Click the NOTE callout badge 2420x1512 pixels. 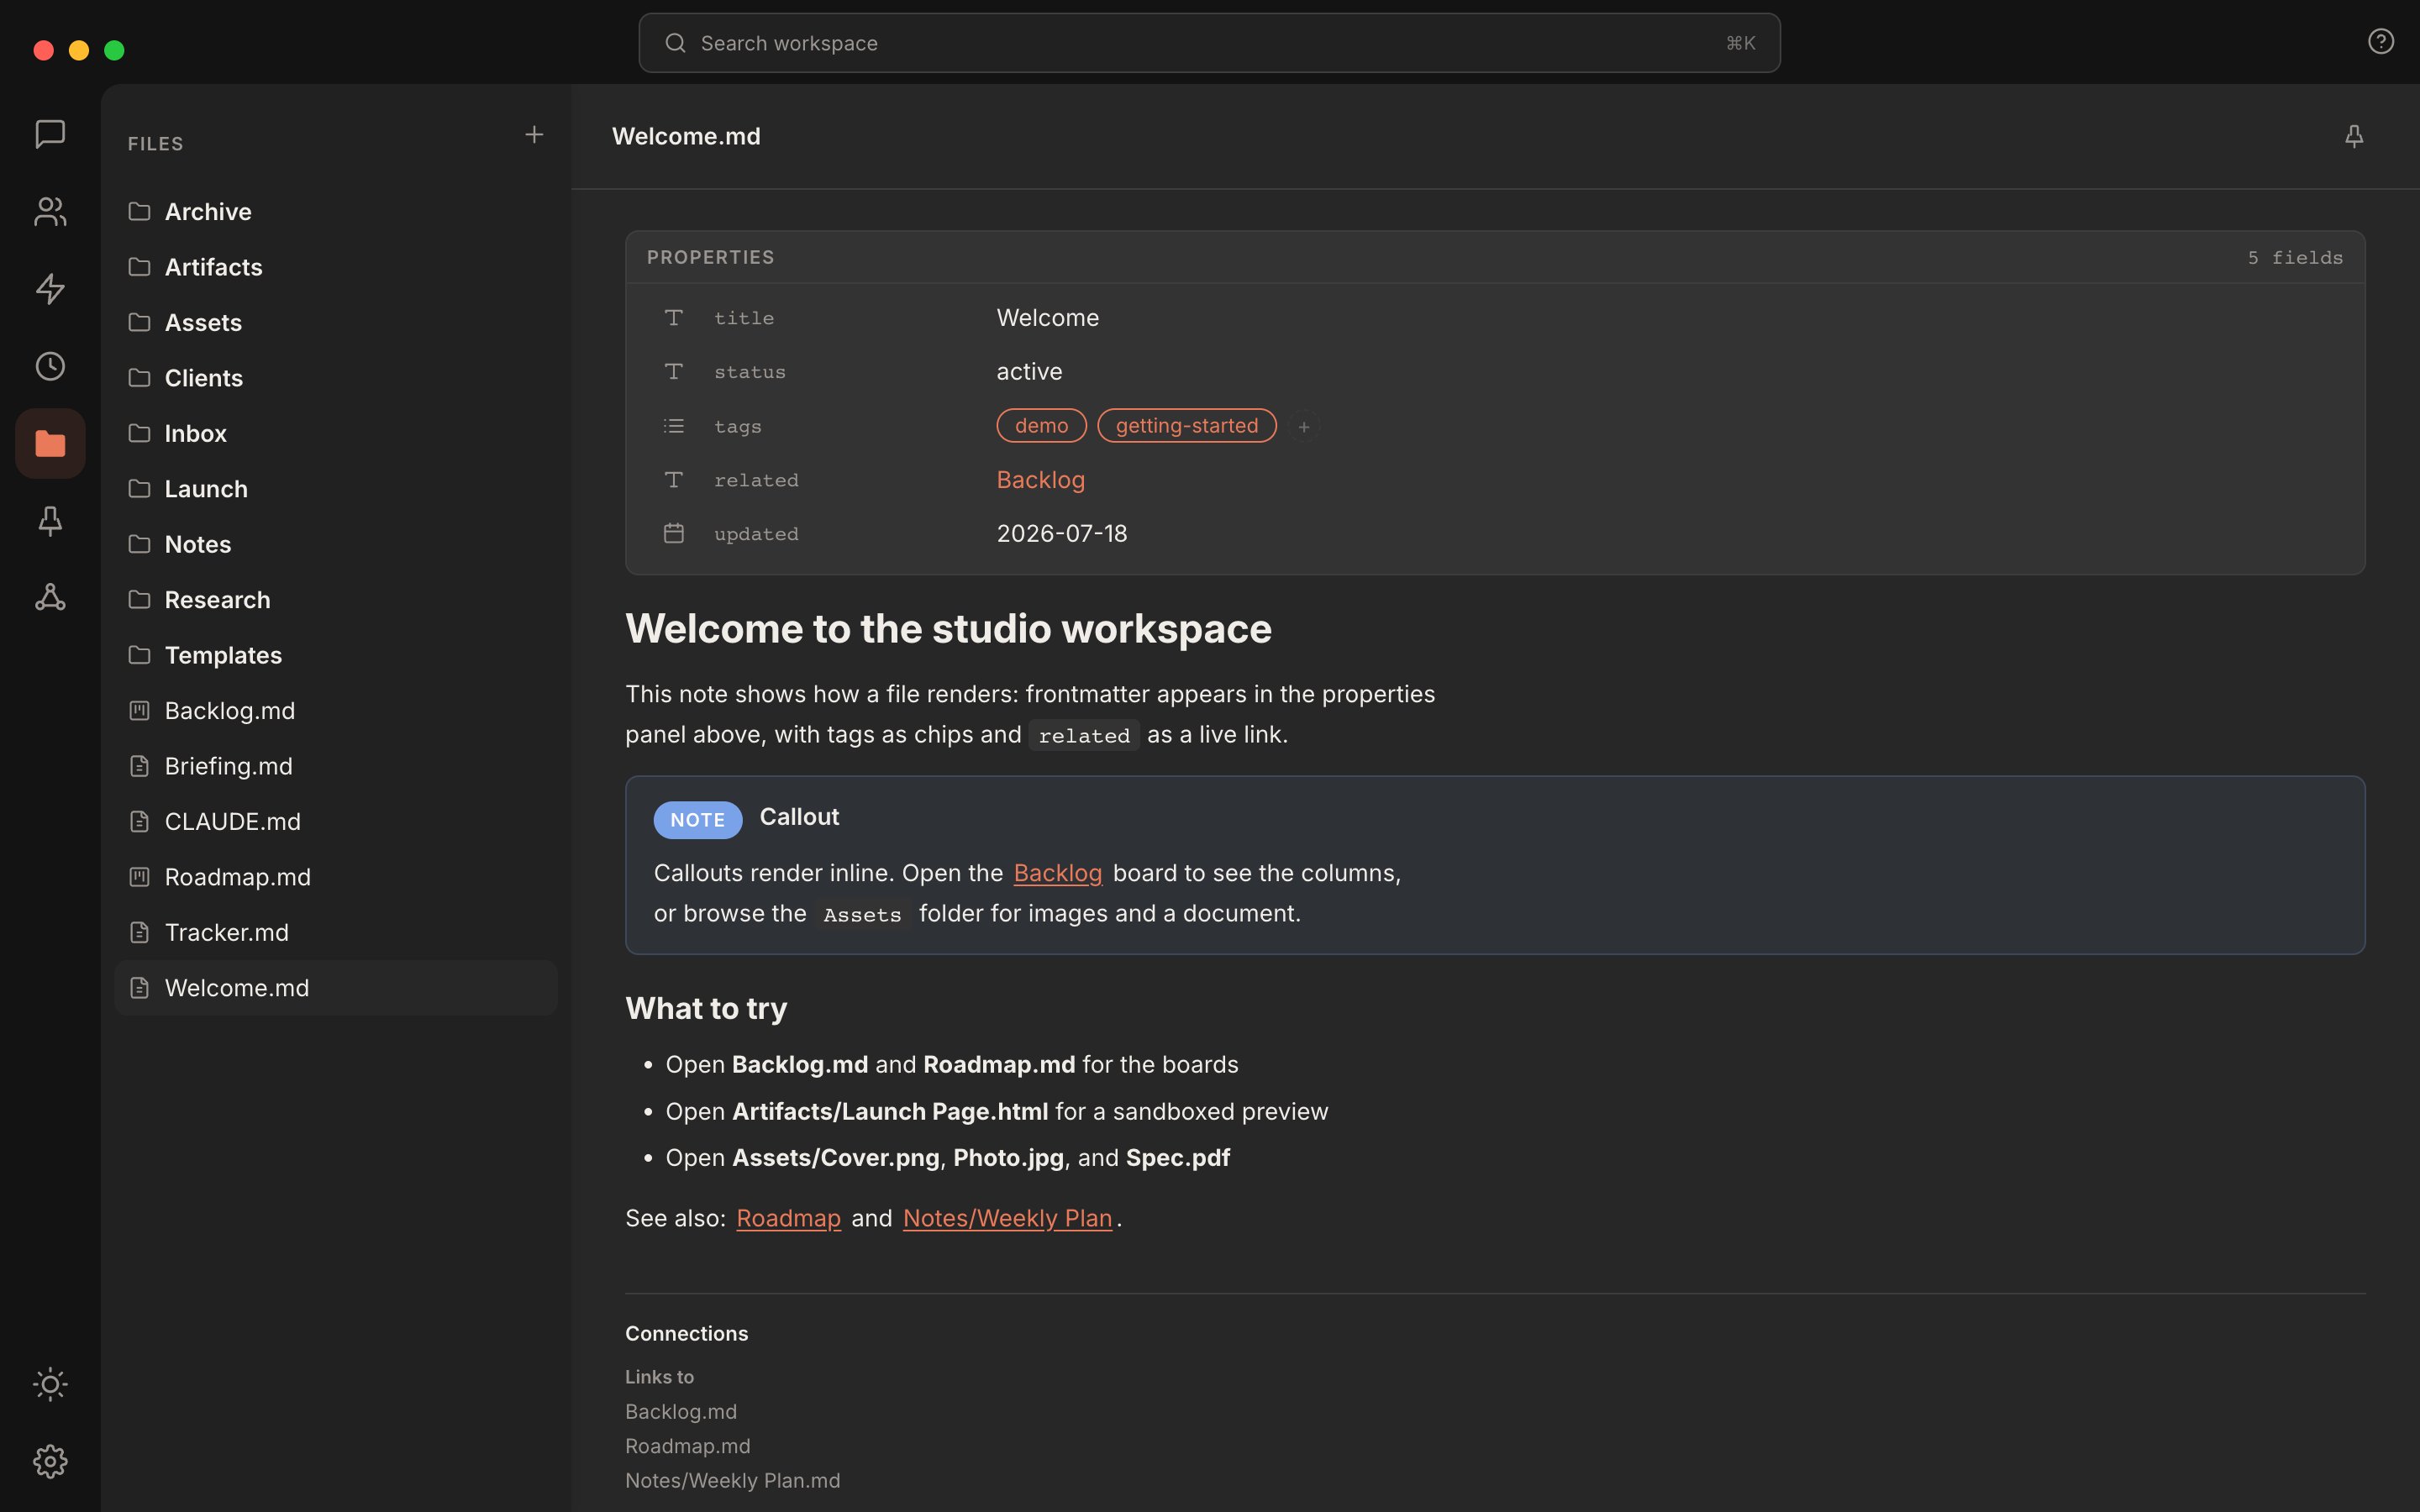click(697, 820)
